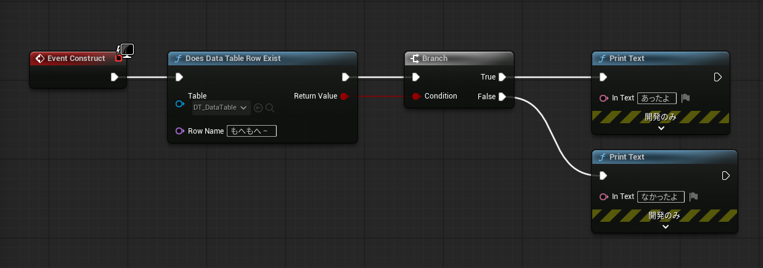This screenshot has height=268, width=763.
Task: Click the localization flag icon beside なかったよ
Action: (693, 197)
